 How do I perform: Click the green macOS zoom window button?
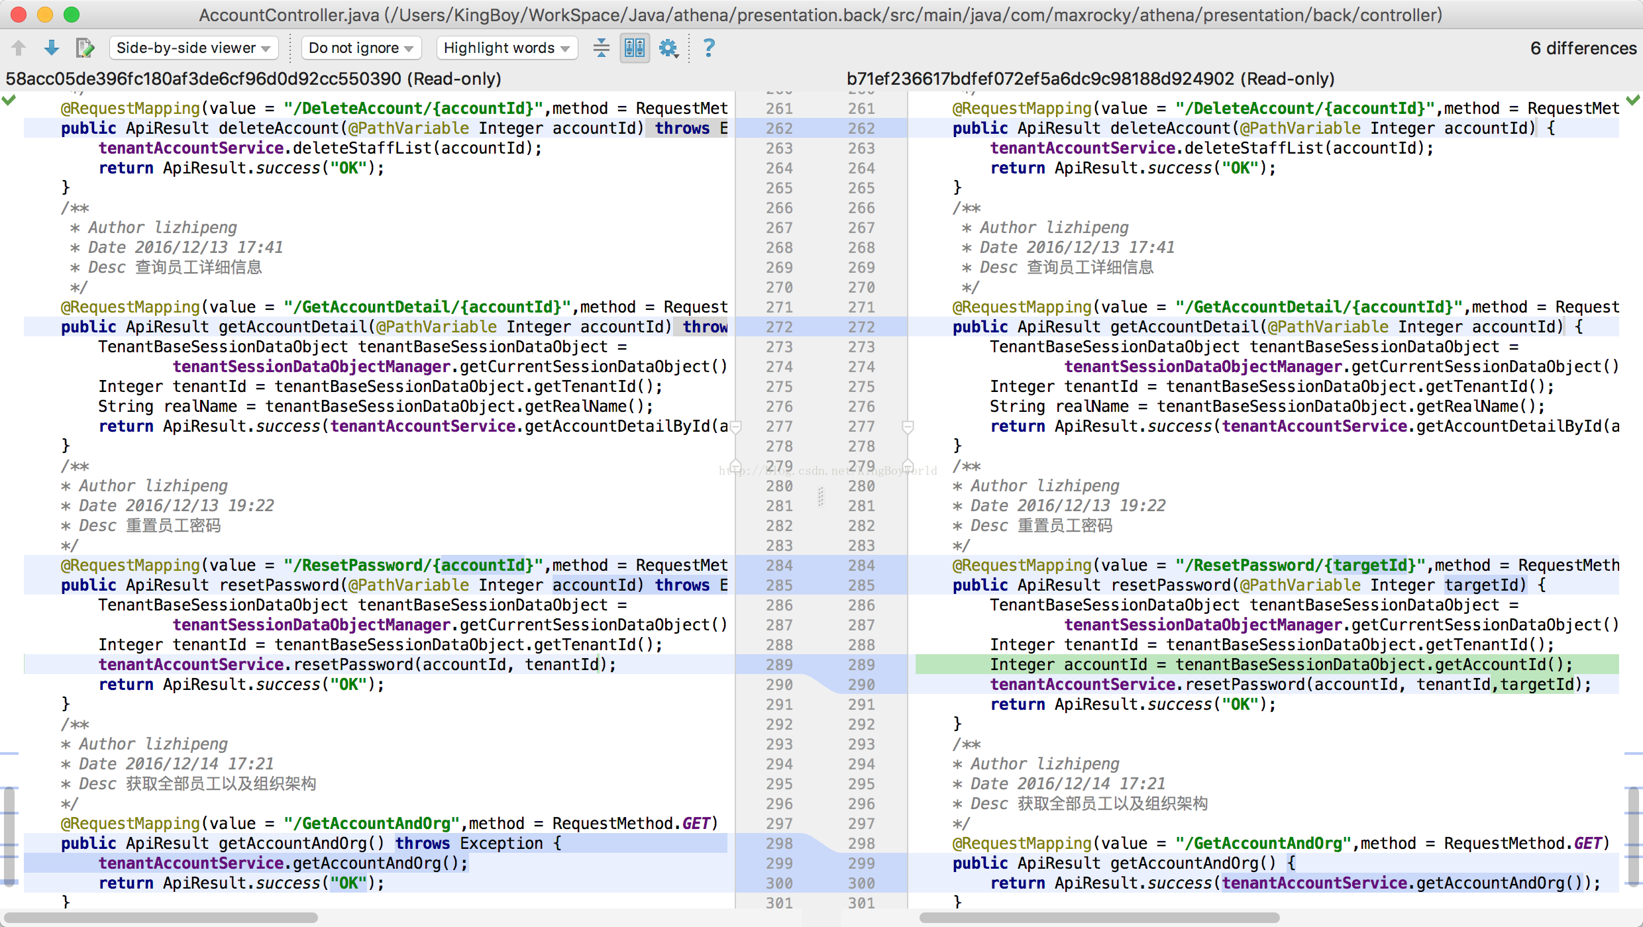(72, 15)
